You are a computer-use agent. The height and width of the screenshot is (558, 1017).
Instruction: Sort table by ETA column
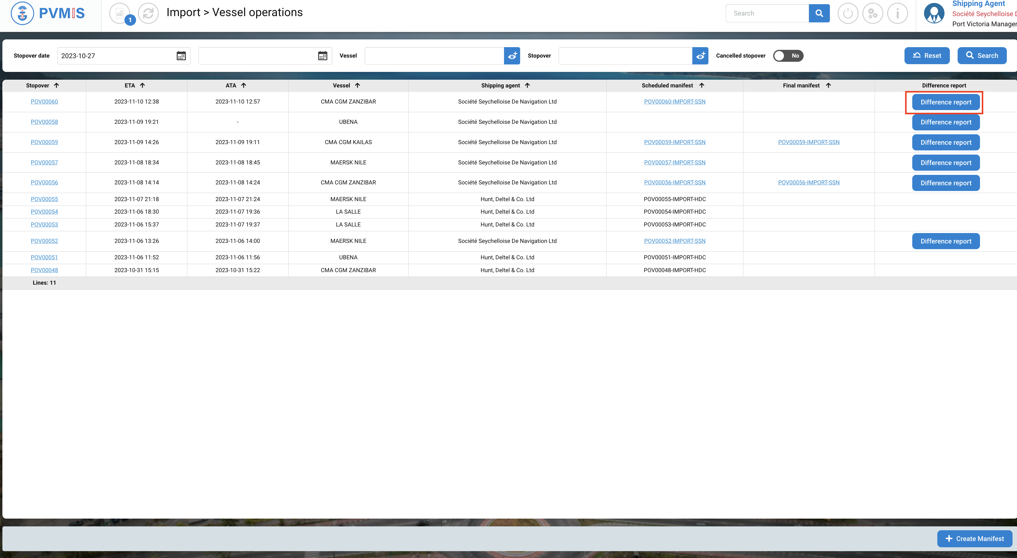(135, 85)
